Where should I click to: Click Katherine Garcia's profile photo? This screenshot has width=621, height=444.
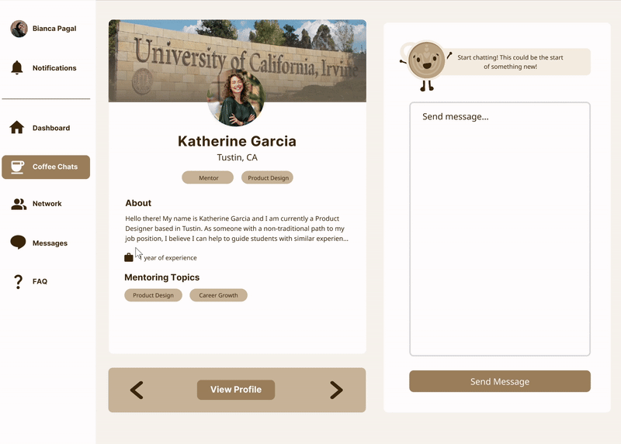tap(236, 98)
